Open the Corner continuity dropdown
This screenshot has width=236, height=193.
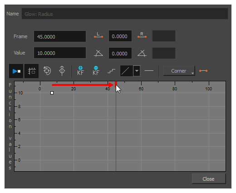[x=179, y=71]
